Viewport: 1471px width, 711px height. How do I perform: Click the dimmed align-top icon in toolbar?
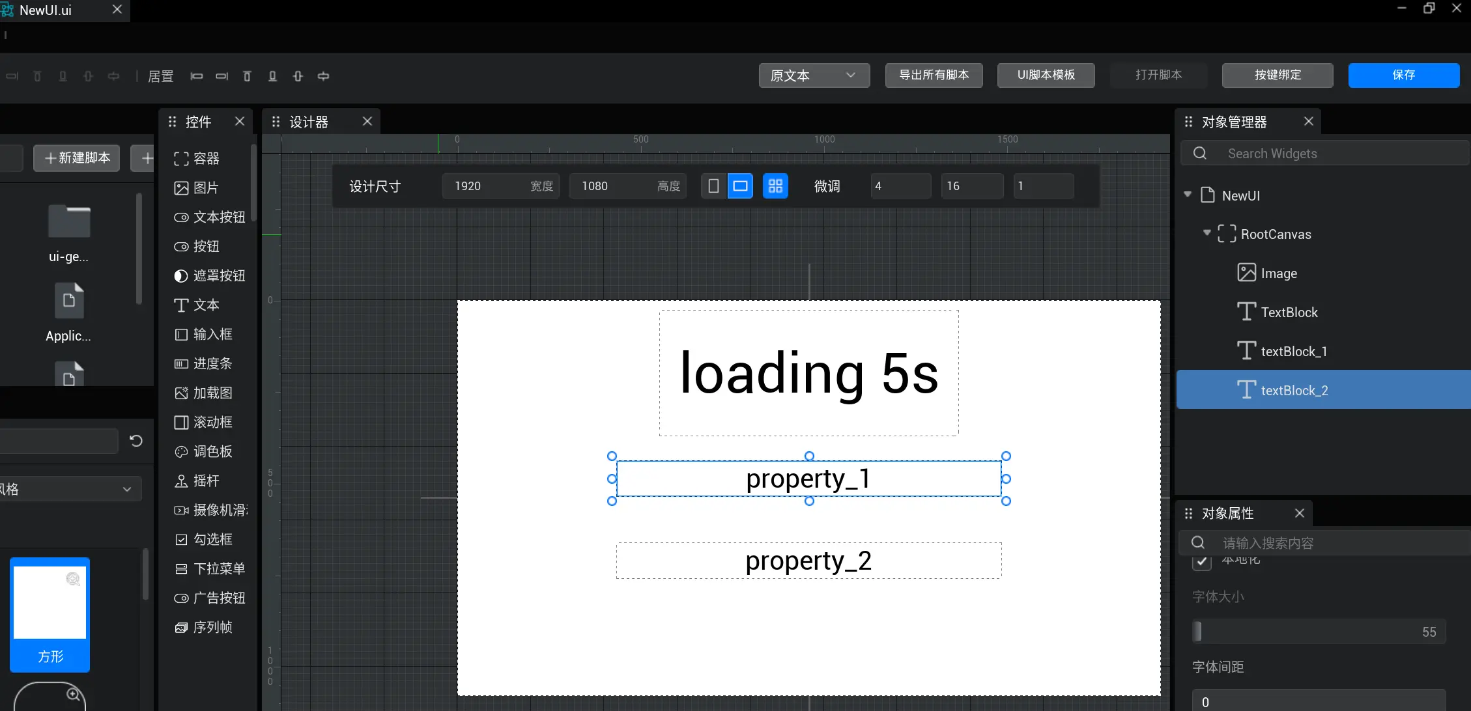click(x=37, y=76)
